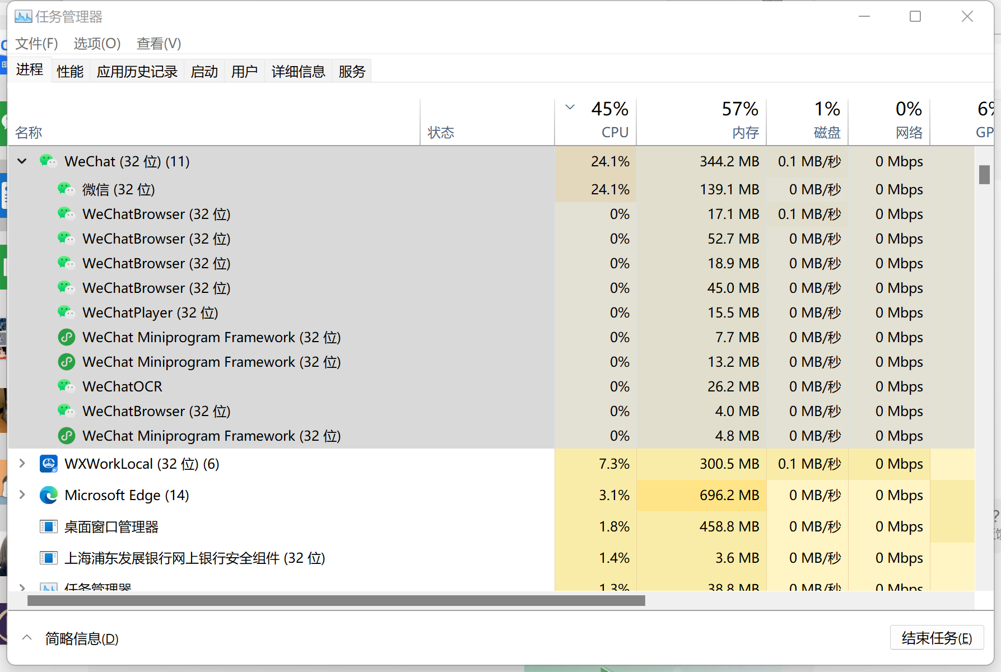Select the WeChatOCR row name
This screenshot has height=672, width=1001.
click(x=122, y=386)
